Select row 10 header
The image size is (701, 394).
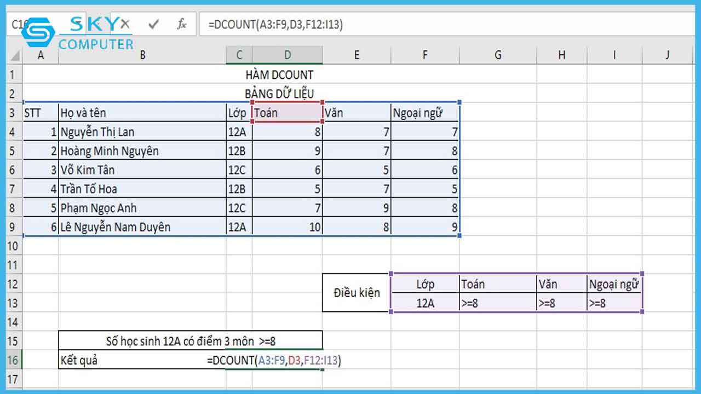click(x=15, y=246)
